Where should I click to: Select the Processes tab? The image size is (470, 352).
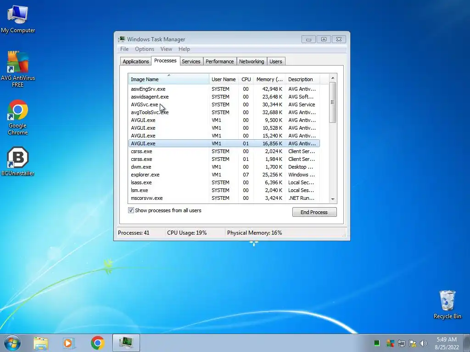pos(165,61)
